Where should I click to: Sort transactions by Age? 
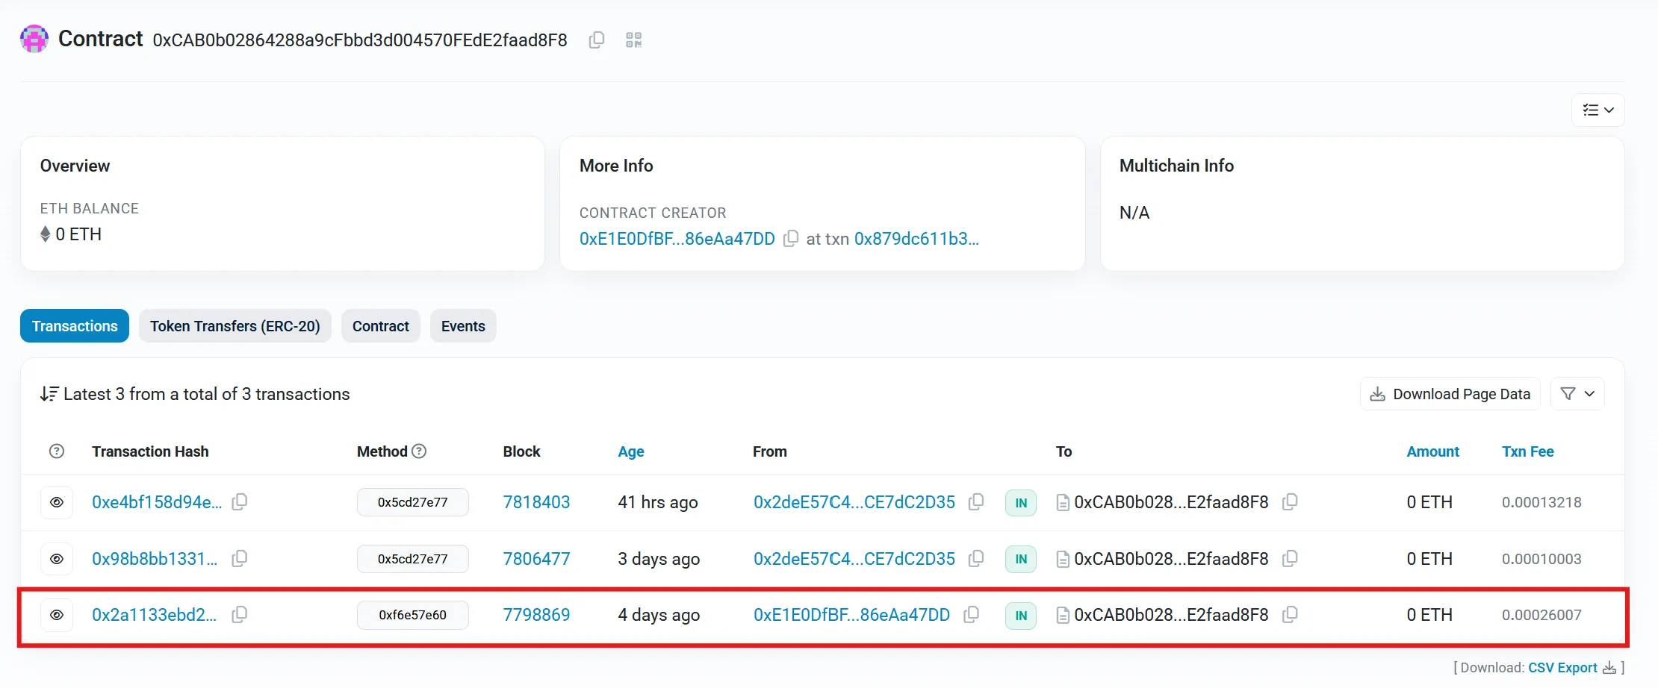(x=630, y=451)
